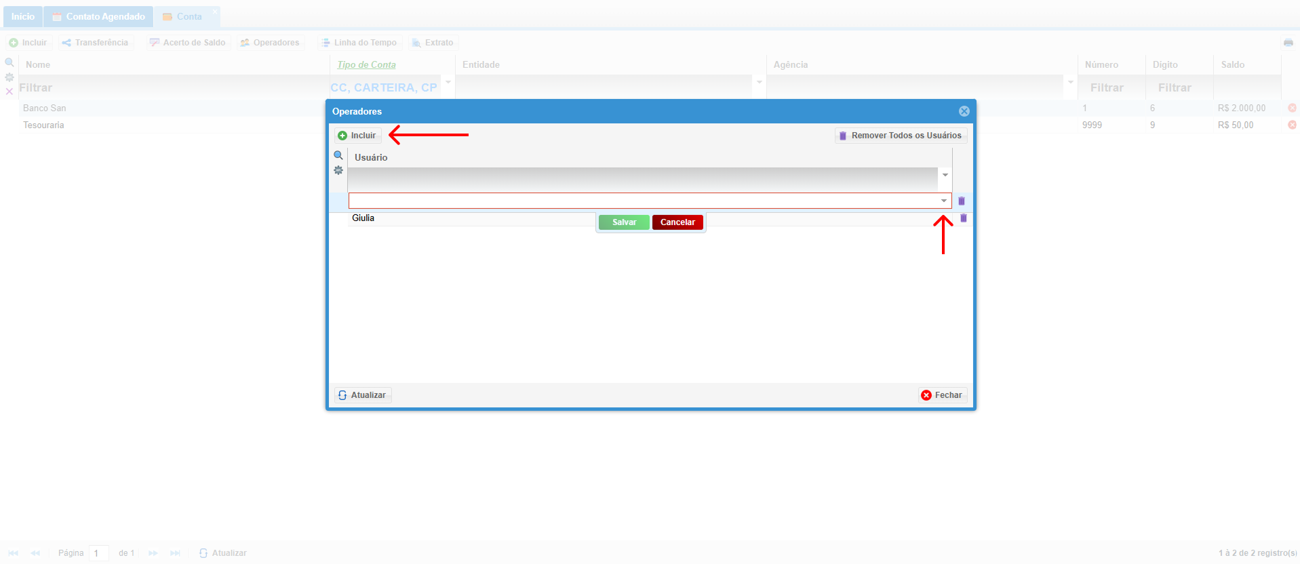
Task: Click the gear settings icon beside Usuário
Action: [338, 170]
